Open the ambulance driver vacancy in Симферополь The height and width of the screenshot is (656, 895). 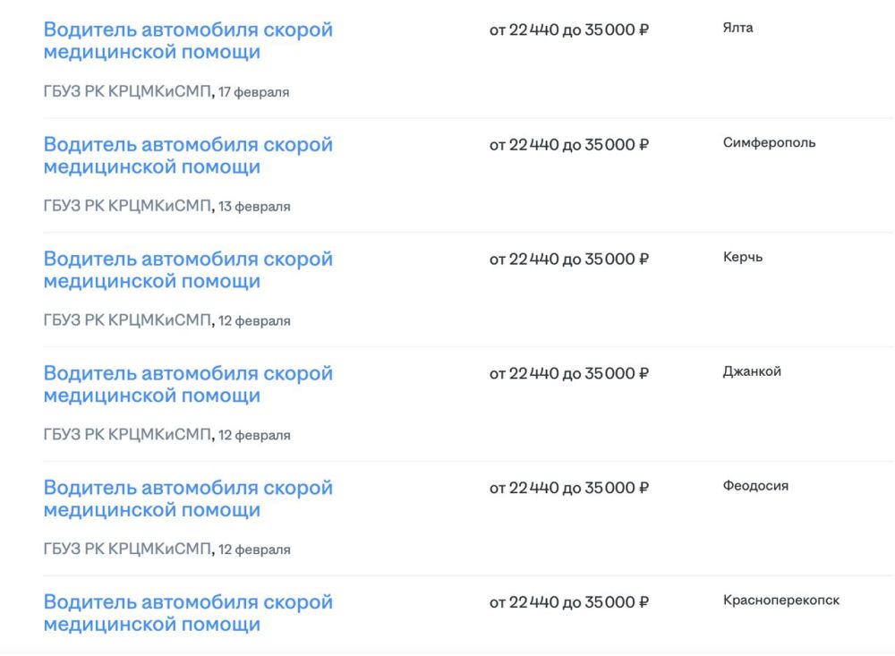coord(188,155)
